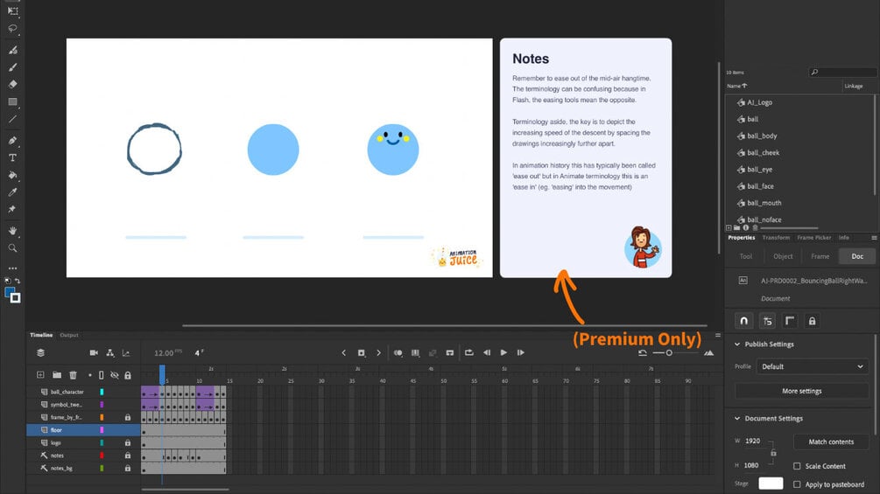
Task: Select the Paint Bucket tool
Action: (12, 175)
